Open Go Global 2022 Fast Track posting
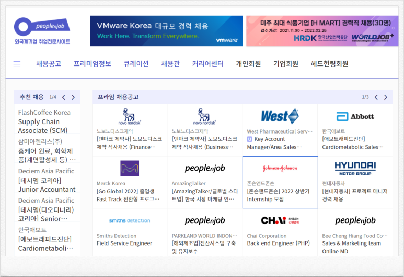 128,195
